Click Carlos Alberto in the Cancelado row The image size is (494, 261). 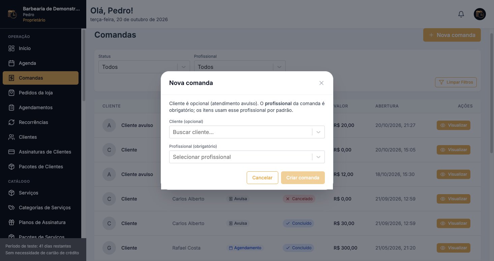tap(188, 199)
